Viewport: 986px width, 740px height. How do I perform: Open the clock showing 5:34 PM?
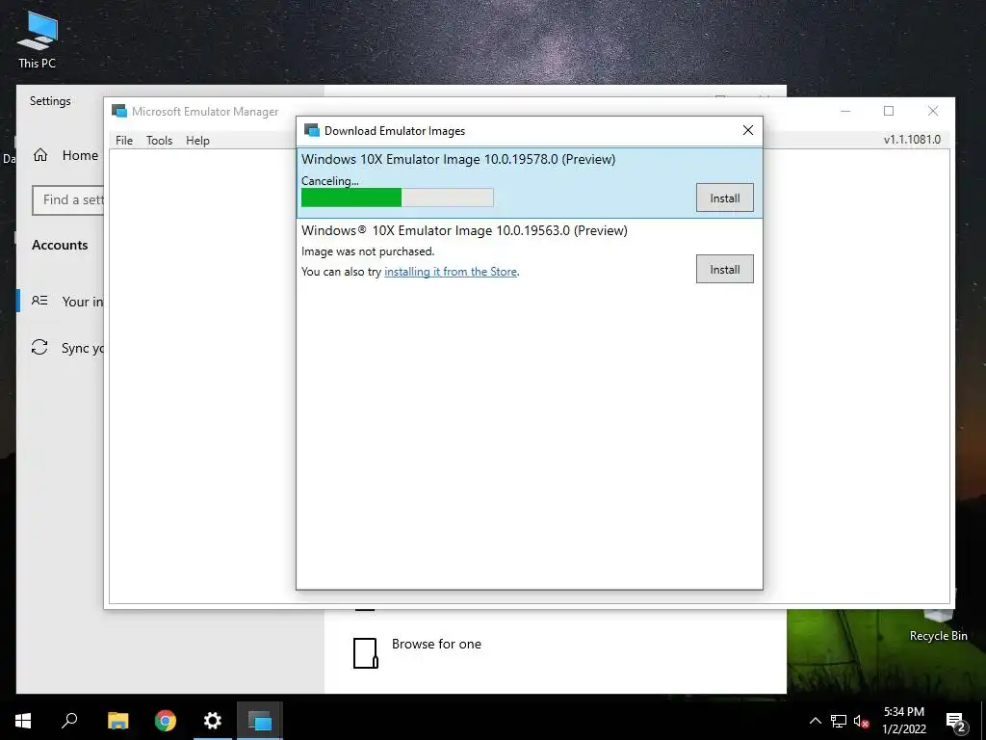point(904,721)
